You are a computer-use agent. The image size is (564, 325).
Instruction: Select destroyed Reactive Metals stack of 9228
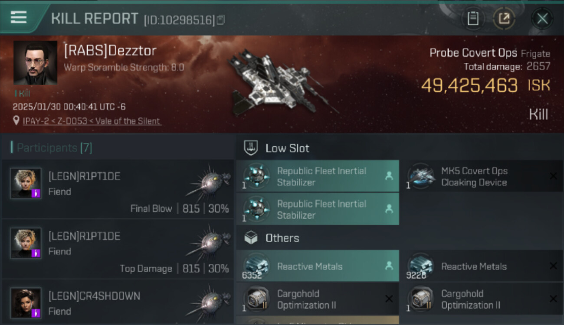tap(482, 266)
